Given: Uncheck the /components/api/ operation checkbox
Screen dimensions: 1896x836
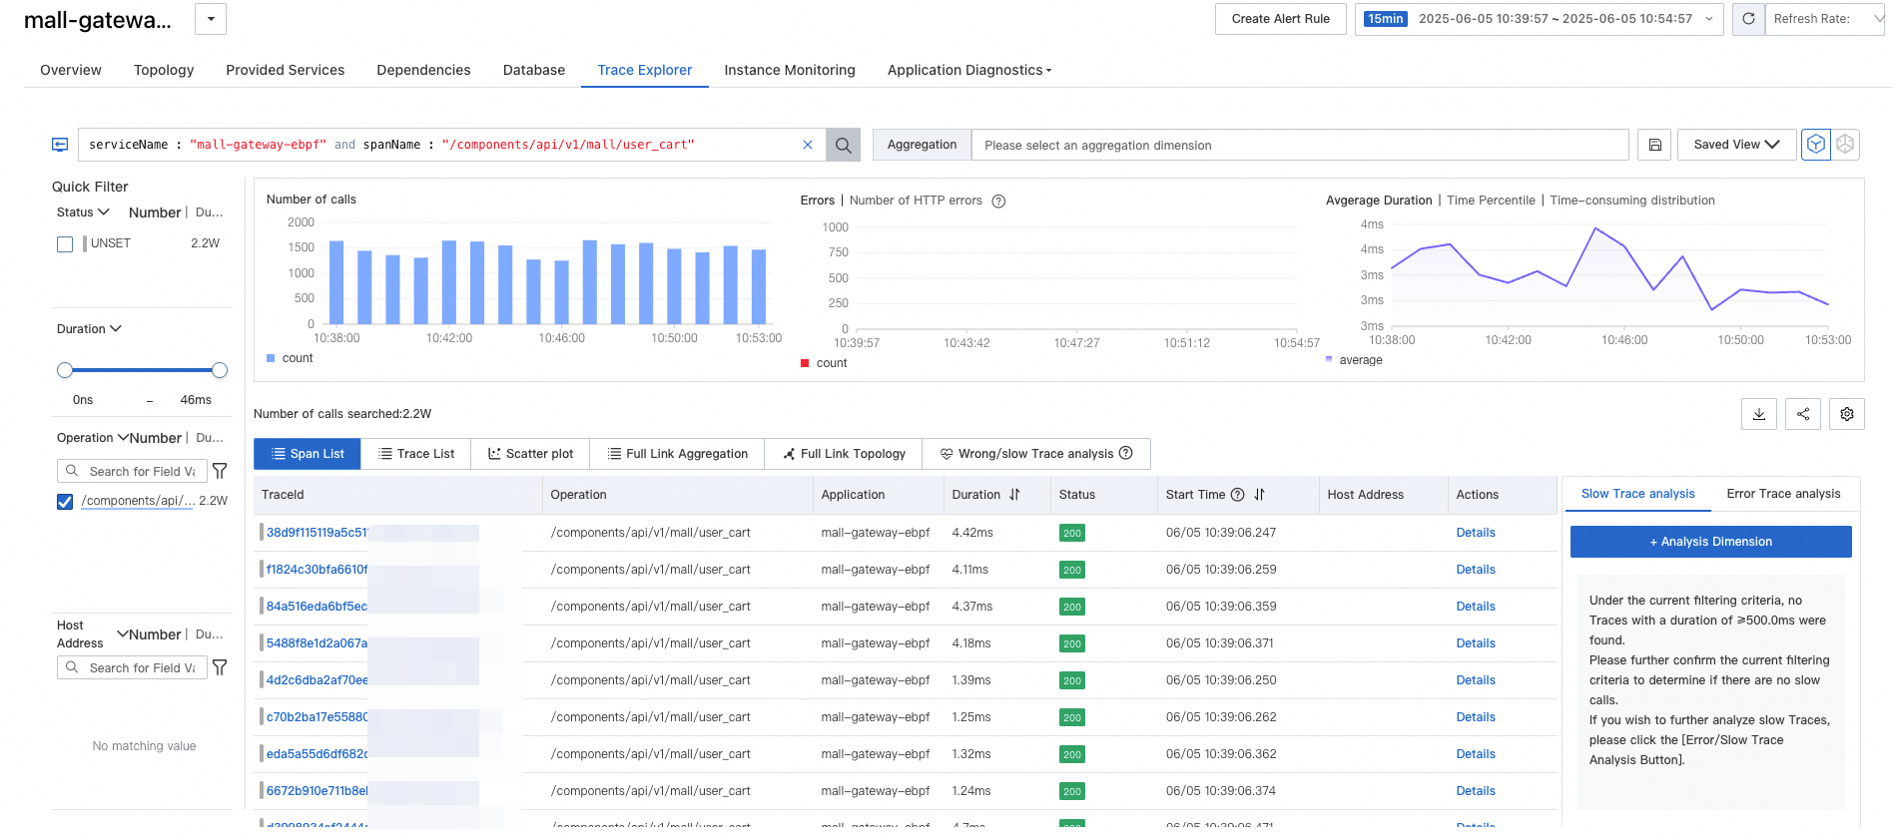Looking at the screenshot, I should (65, 502).
